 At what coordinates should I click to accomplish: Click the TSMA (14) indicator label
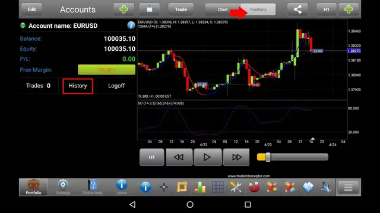coord(154,26)
